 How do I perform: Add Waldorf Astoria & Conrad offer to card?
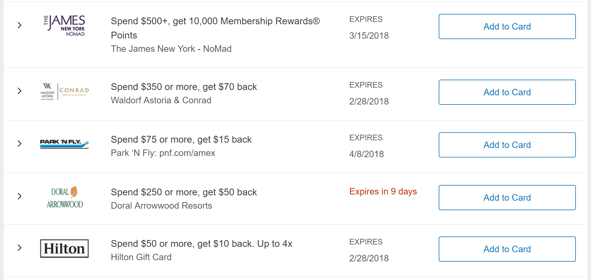[x=507, y=92]
